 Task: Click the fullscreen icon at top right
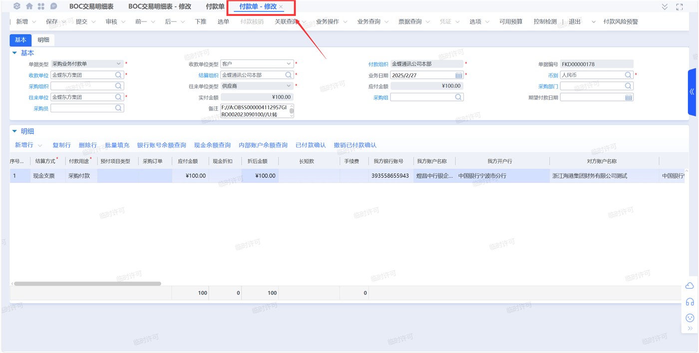pyautogui.click(x=679, y=6)
